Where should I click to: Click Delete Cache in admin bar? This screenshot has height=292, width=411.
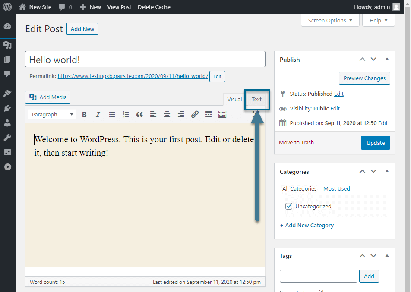click(x=154, y=7)
